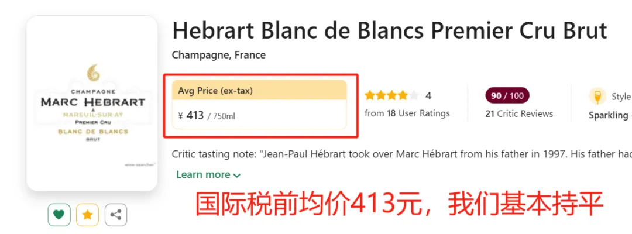Open the share icon button
The image size is (632, 234).
coord(116,215)
